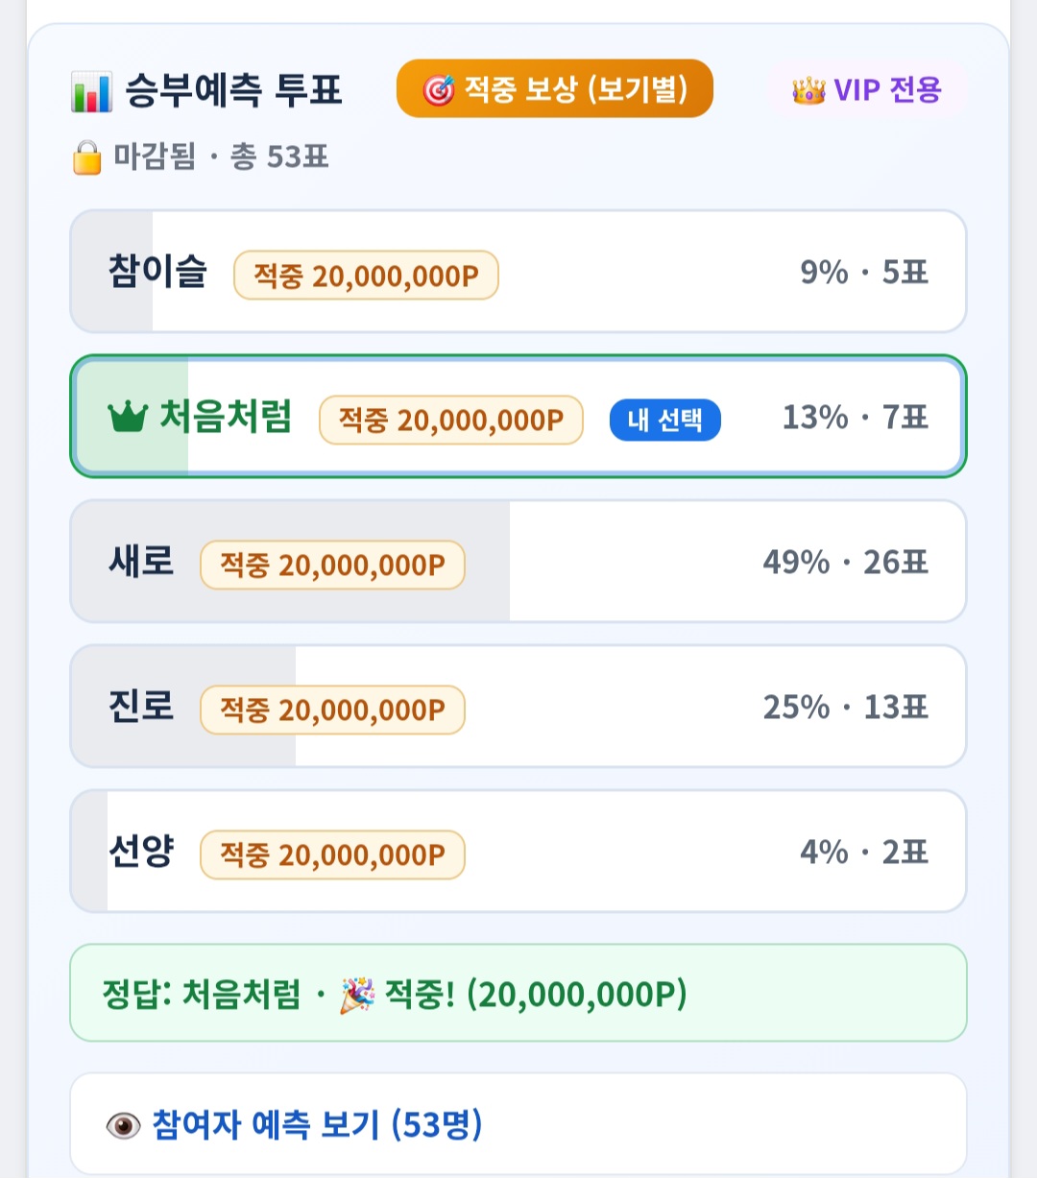Click the VIP 전용 badge
Viewport: 1037px width, 1178px height.
(x=868, y=90)
